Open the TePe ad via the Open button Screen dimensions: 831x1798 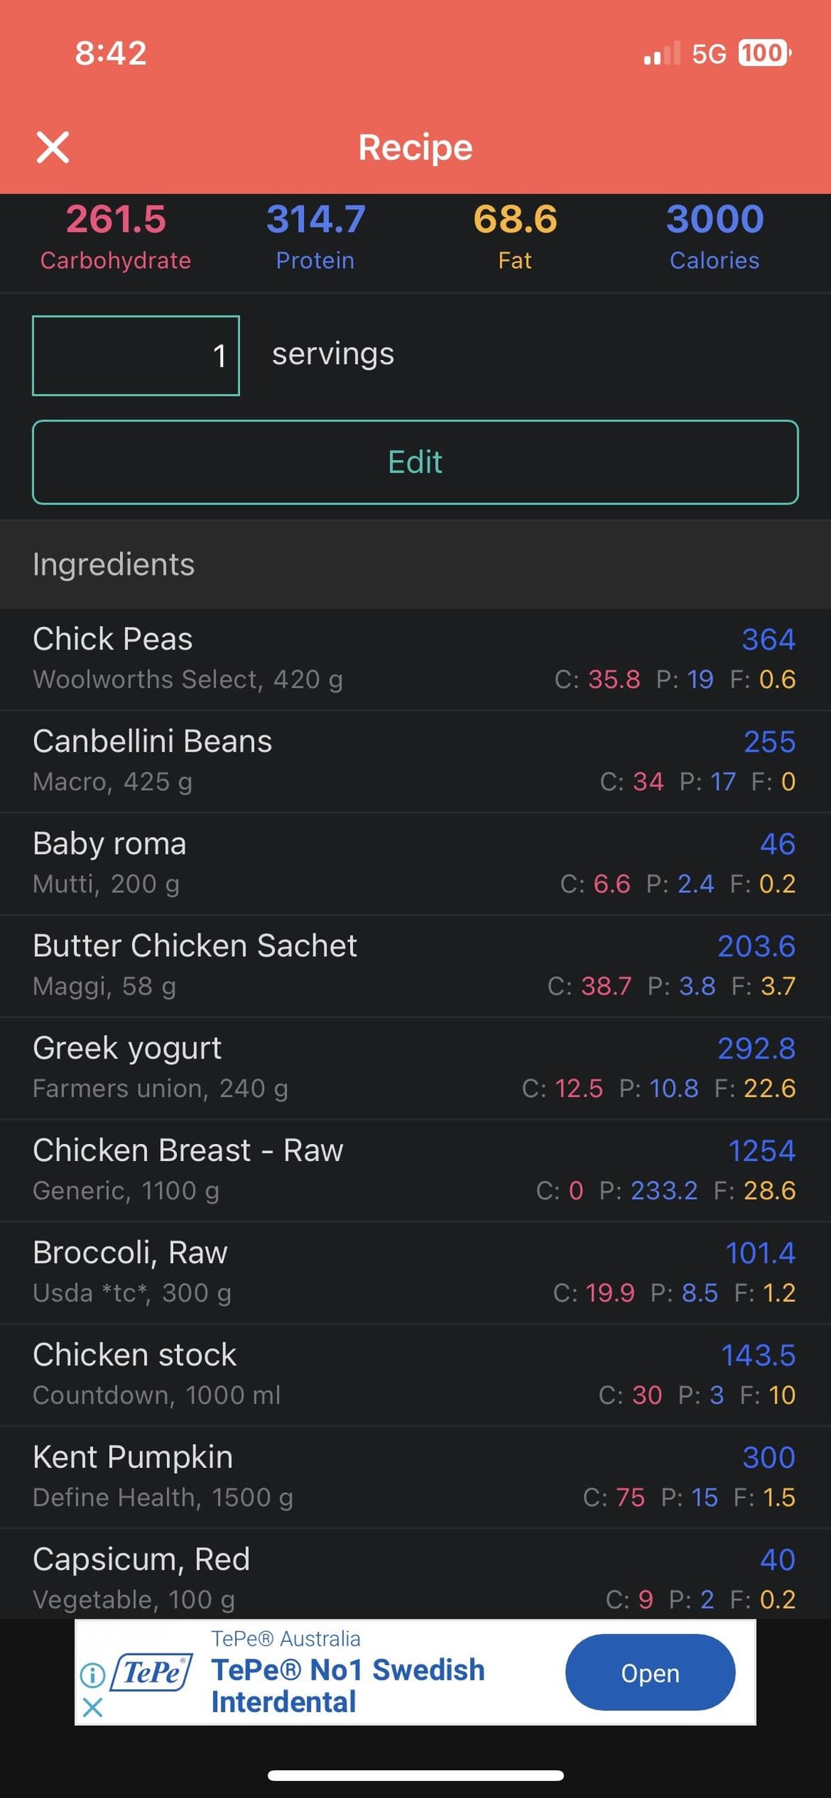(650, 1673)
